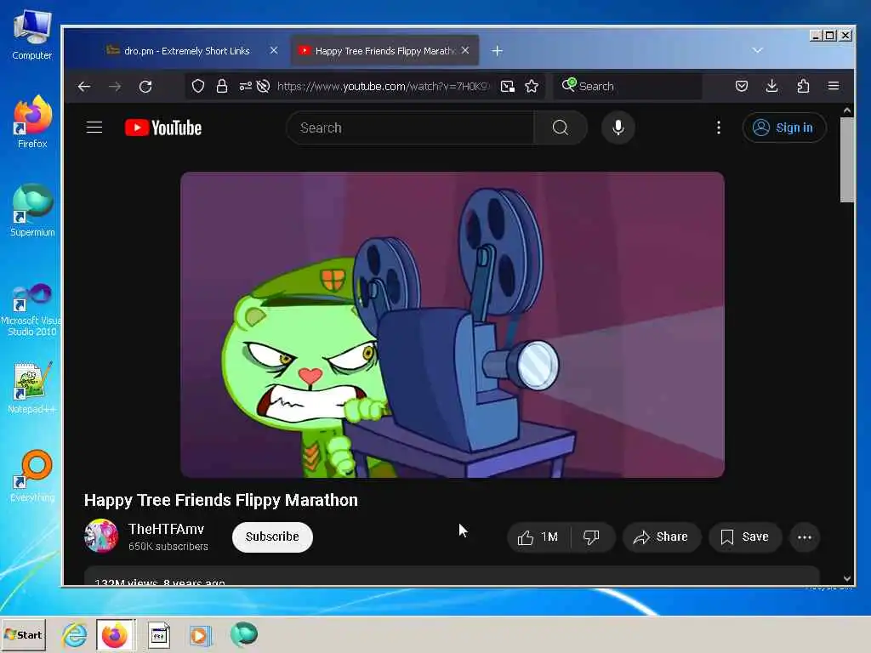
Task: Submit YouTube search magnifier button
Action: 561,128
